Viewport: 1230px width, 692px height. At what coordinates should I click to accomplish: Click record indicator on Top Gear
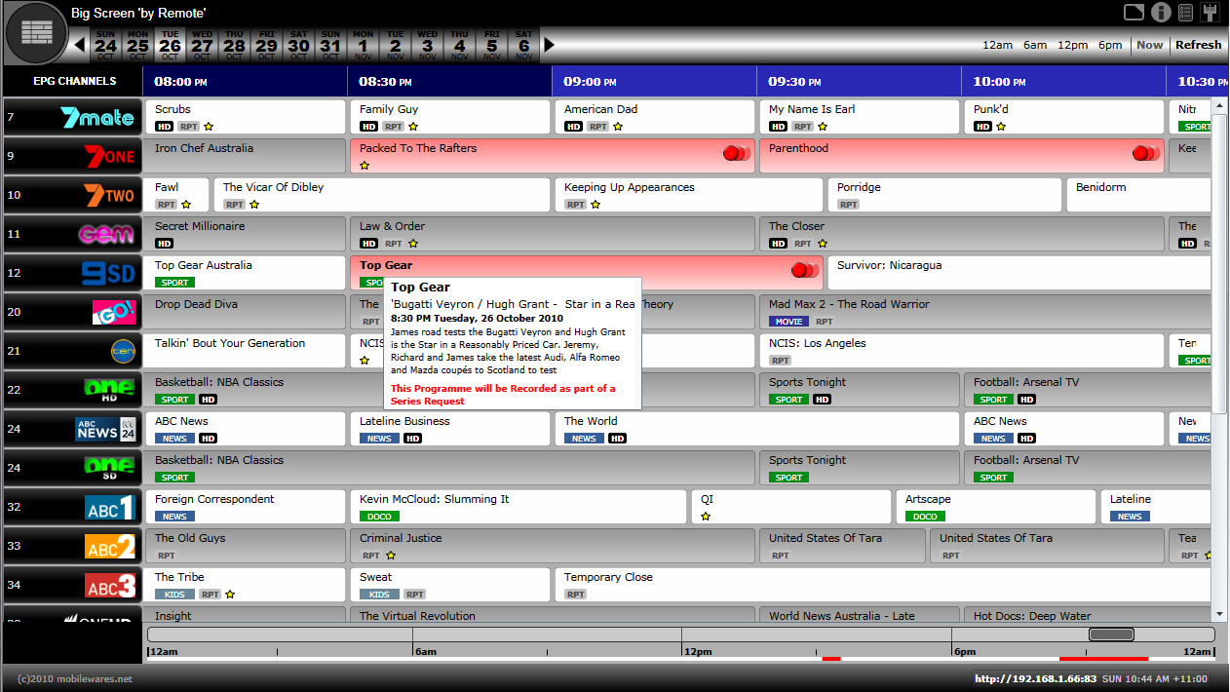(x=804, y=270)
